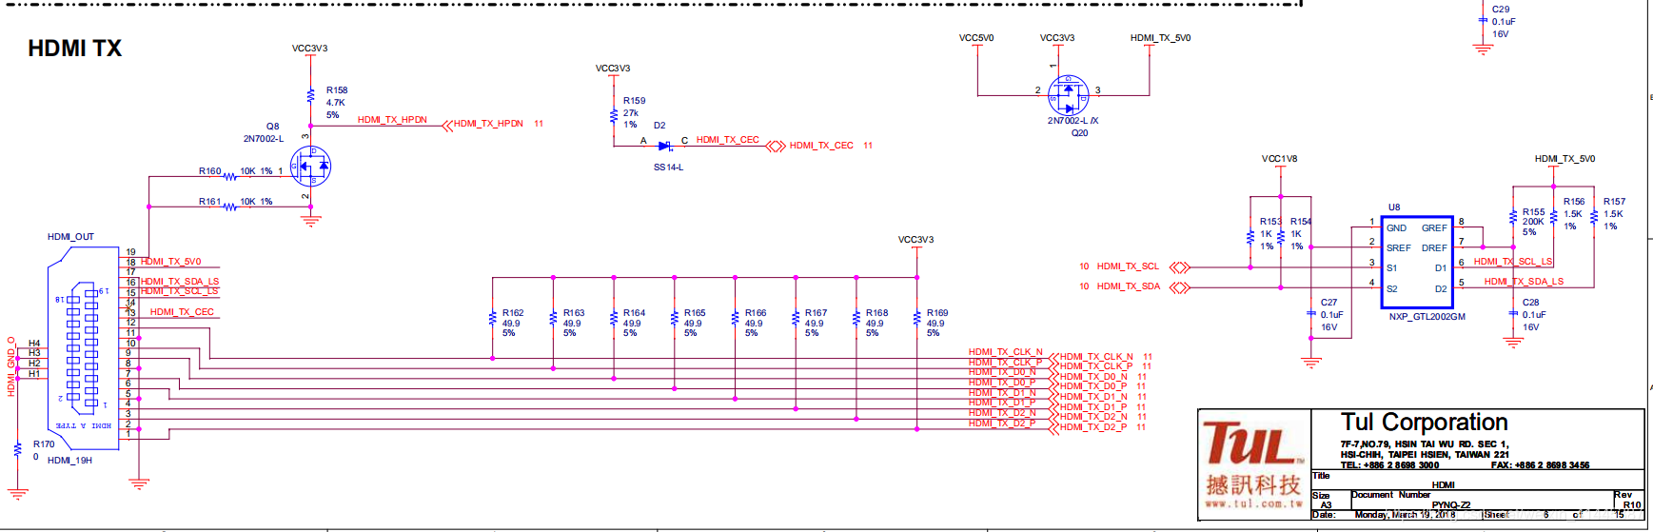Open the www.tul.com.tw website text
This screenshot has width=1653, height=532.
[x=1252, y=503]
